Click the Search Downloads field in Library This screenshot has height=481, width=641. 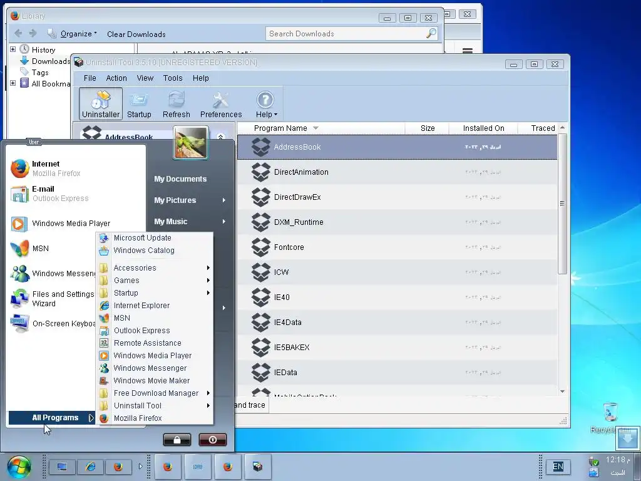pyautogui.click(x=351, y=34)
